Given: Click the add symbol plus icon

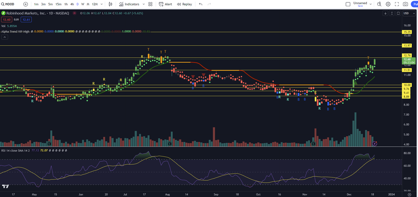Looking at the screenshot, I should 26,4.
